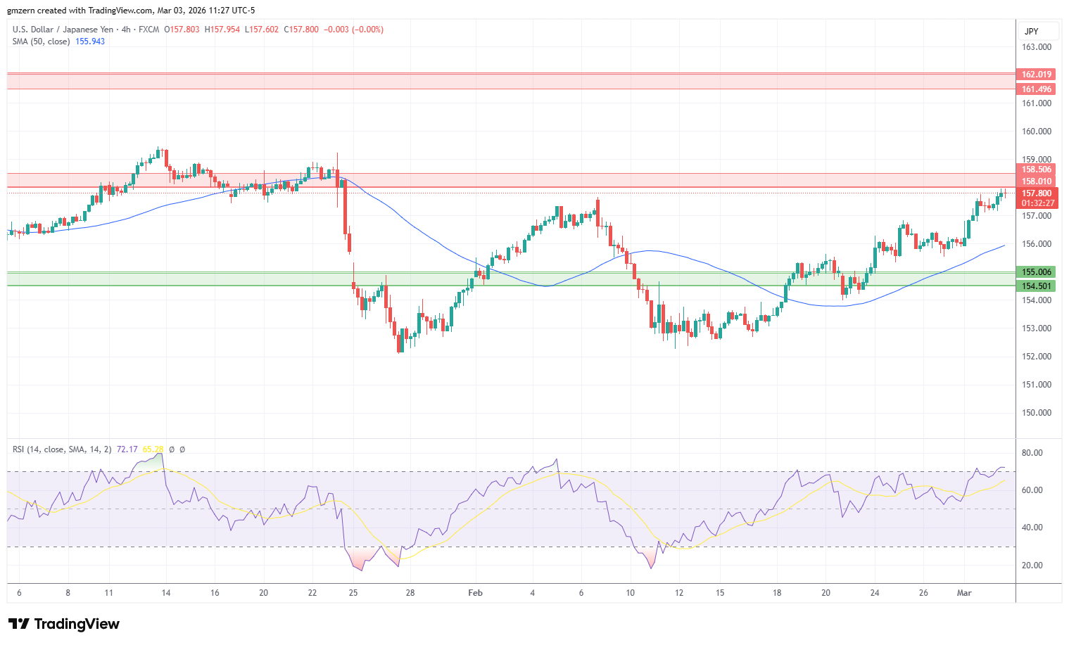Click the 40.00 RSI axis tick
The width and height of the screenshot is (1069, 645).
1032,528
